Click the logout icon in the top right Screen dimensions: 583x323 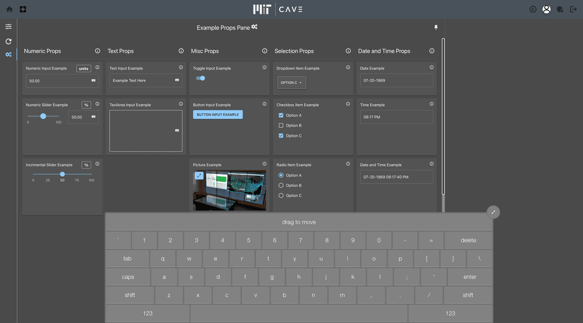[x=573, y=9]
